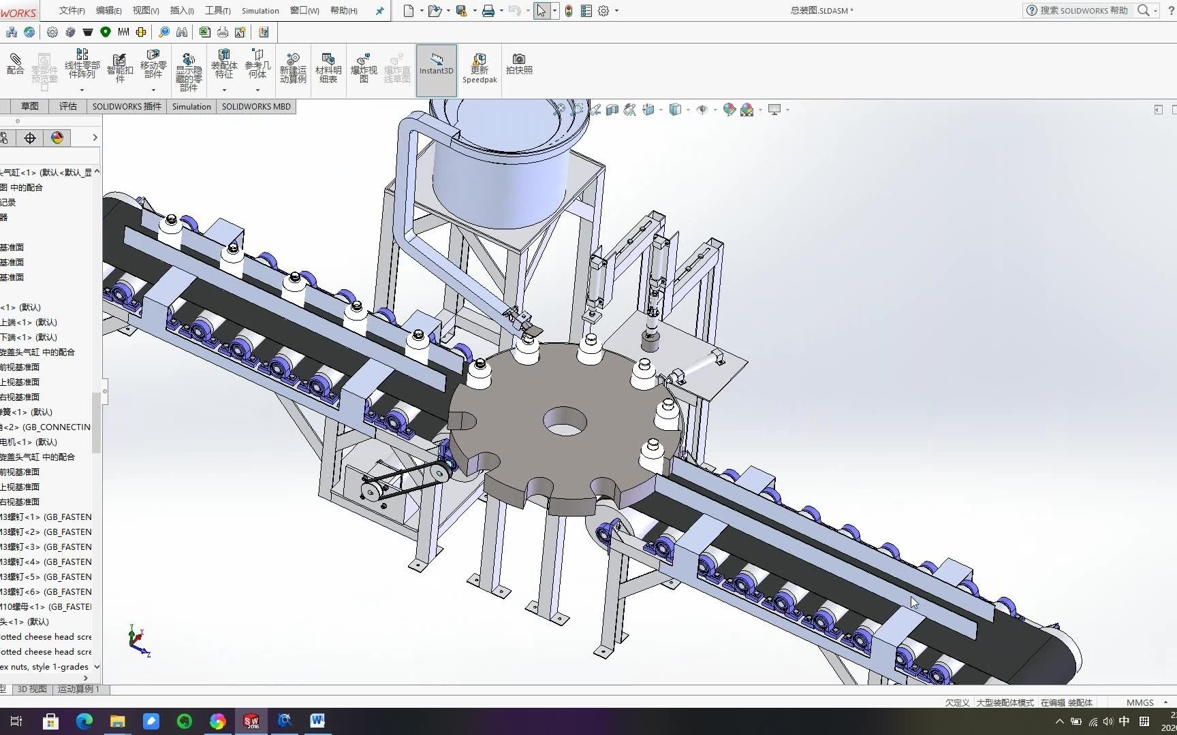Screen dimensions: 1177x735
Task: Open the Hide/Show Items eye dropdown
Action: point(715,110)
